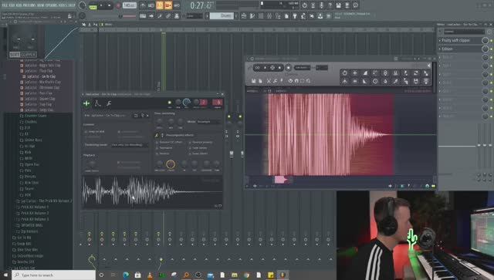This screenshot has width=494, height=280.
Task: Open the VLC cone icon in taskbar
Action: [150, 275]
